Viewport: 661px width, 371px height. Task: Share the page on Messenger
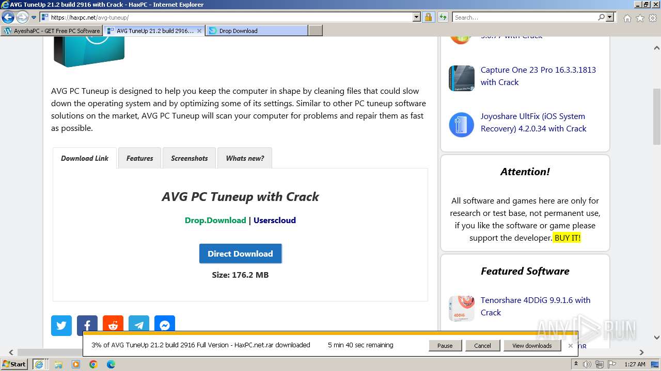pyautogui.click(x=165, y=325)
